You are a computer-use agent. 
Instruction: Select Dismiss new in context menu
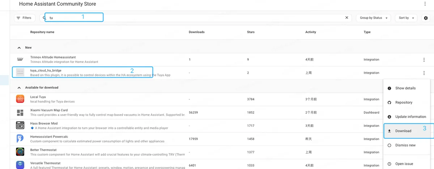[x=407, y=145]
